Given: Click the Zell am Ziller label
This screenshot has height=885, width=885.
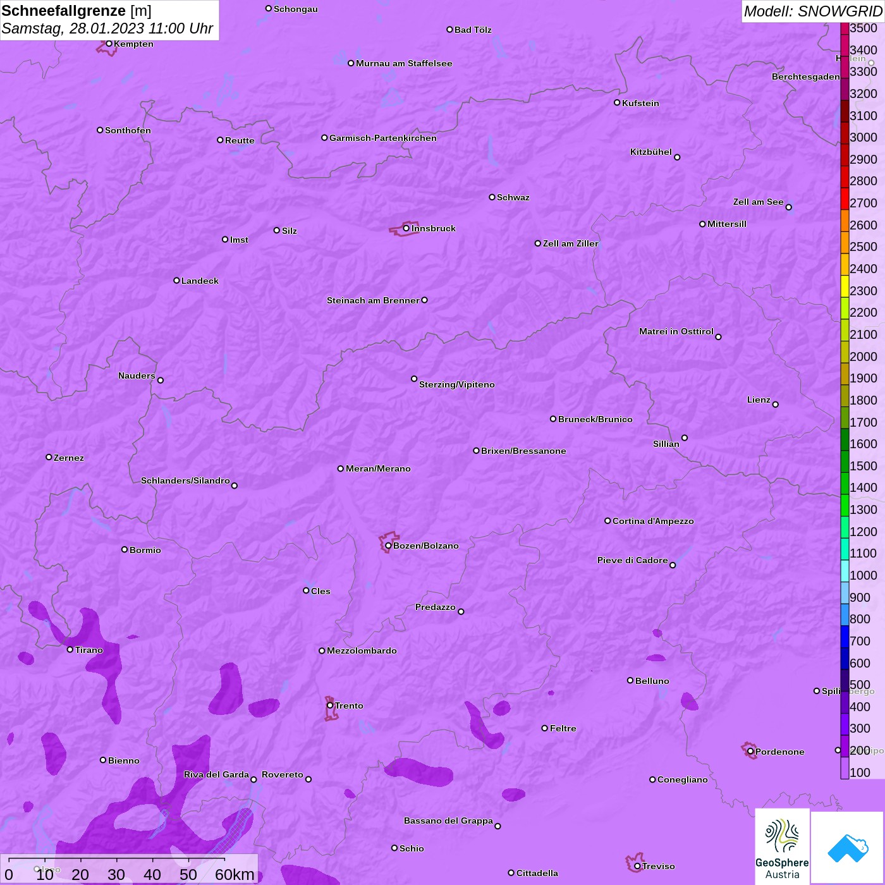Looking at the screenshot, I should pos(571,243).
